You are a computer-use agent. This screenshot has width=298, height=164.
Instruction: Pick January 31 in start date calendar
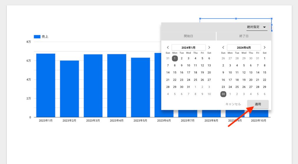188,87
